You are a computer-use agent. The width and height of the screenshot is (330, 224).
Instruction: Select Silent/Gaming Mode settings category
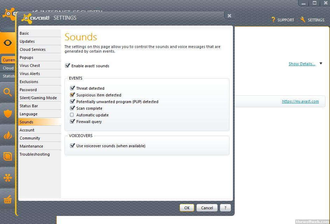pos(38,98)
